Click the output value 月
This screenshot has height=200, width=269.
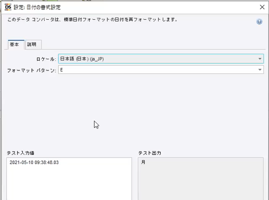143,162
